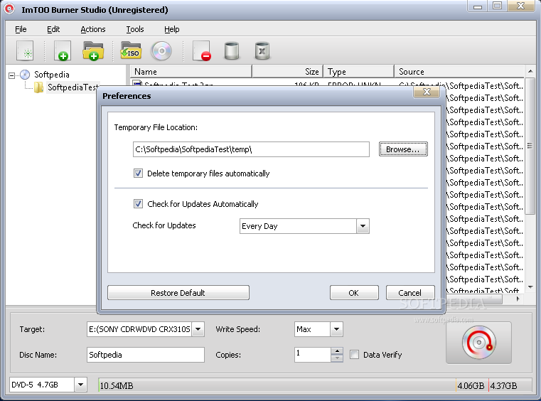Click the Temporary File Location field

tap(251, 149)
